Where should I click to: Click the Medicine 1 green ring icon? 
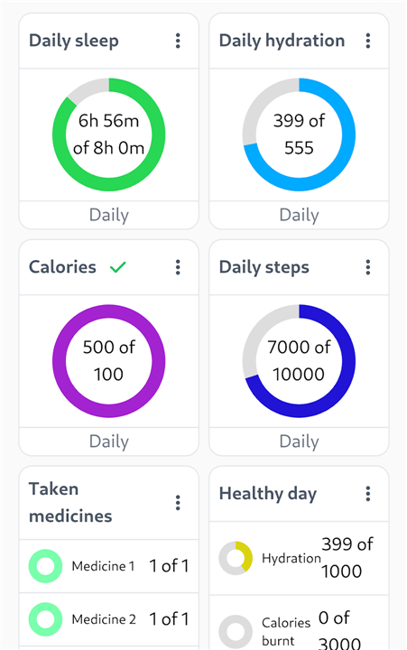pyautogui.click(x=46, y=566)
